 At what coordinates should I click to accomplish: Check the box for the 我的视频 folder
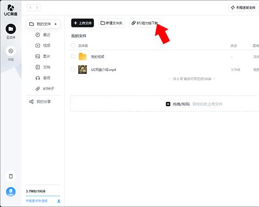coord(73,56)
